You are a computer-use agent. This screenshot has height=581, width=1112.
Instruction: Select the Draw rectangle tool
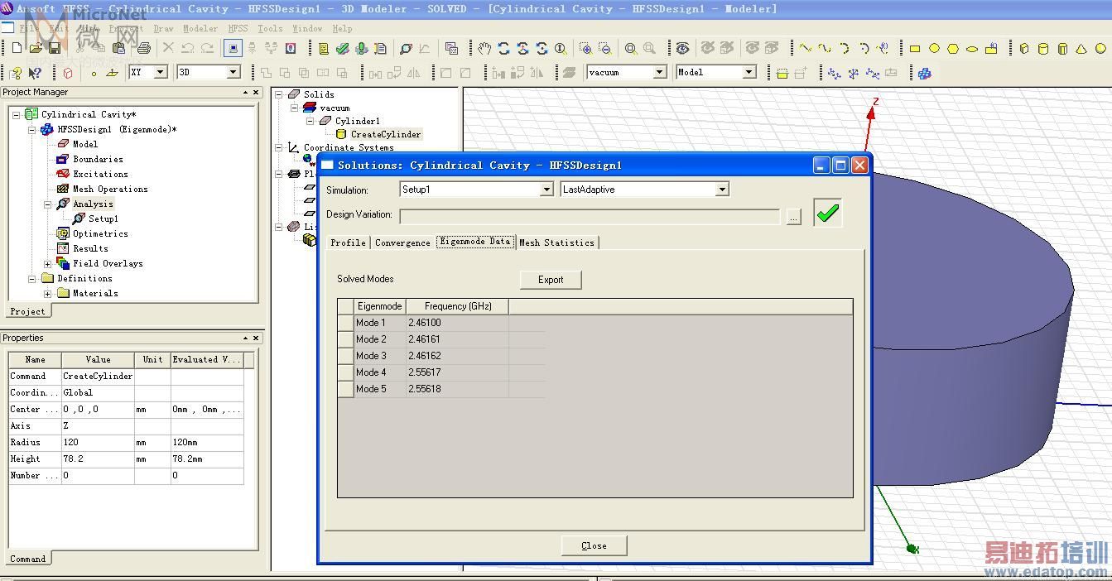(x=915, y=49)
